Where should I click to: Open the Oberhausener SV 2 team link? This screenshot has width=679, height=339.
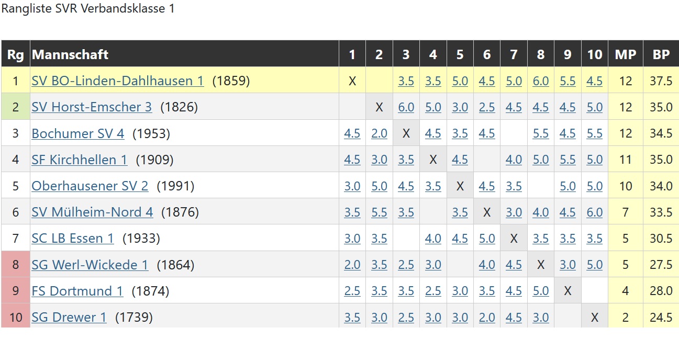pyautogui.click(x=90, y=186)
